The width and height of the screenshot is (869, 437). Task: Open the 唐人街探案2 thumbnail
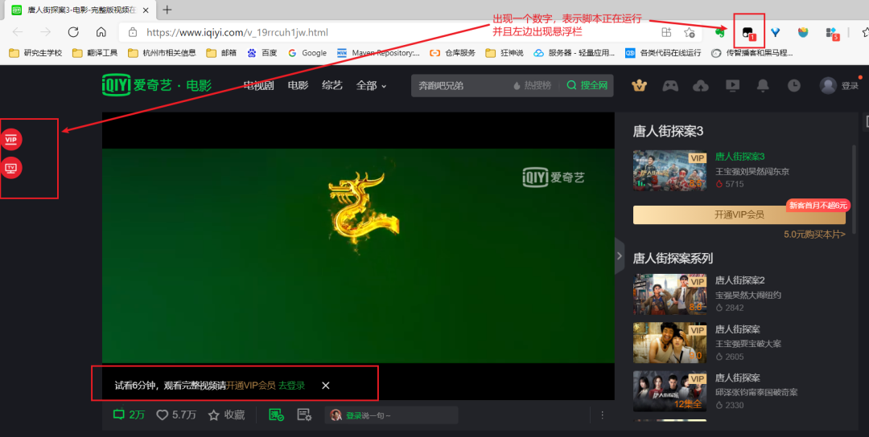[x=670, y=294]
